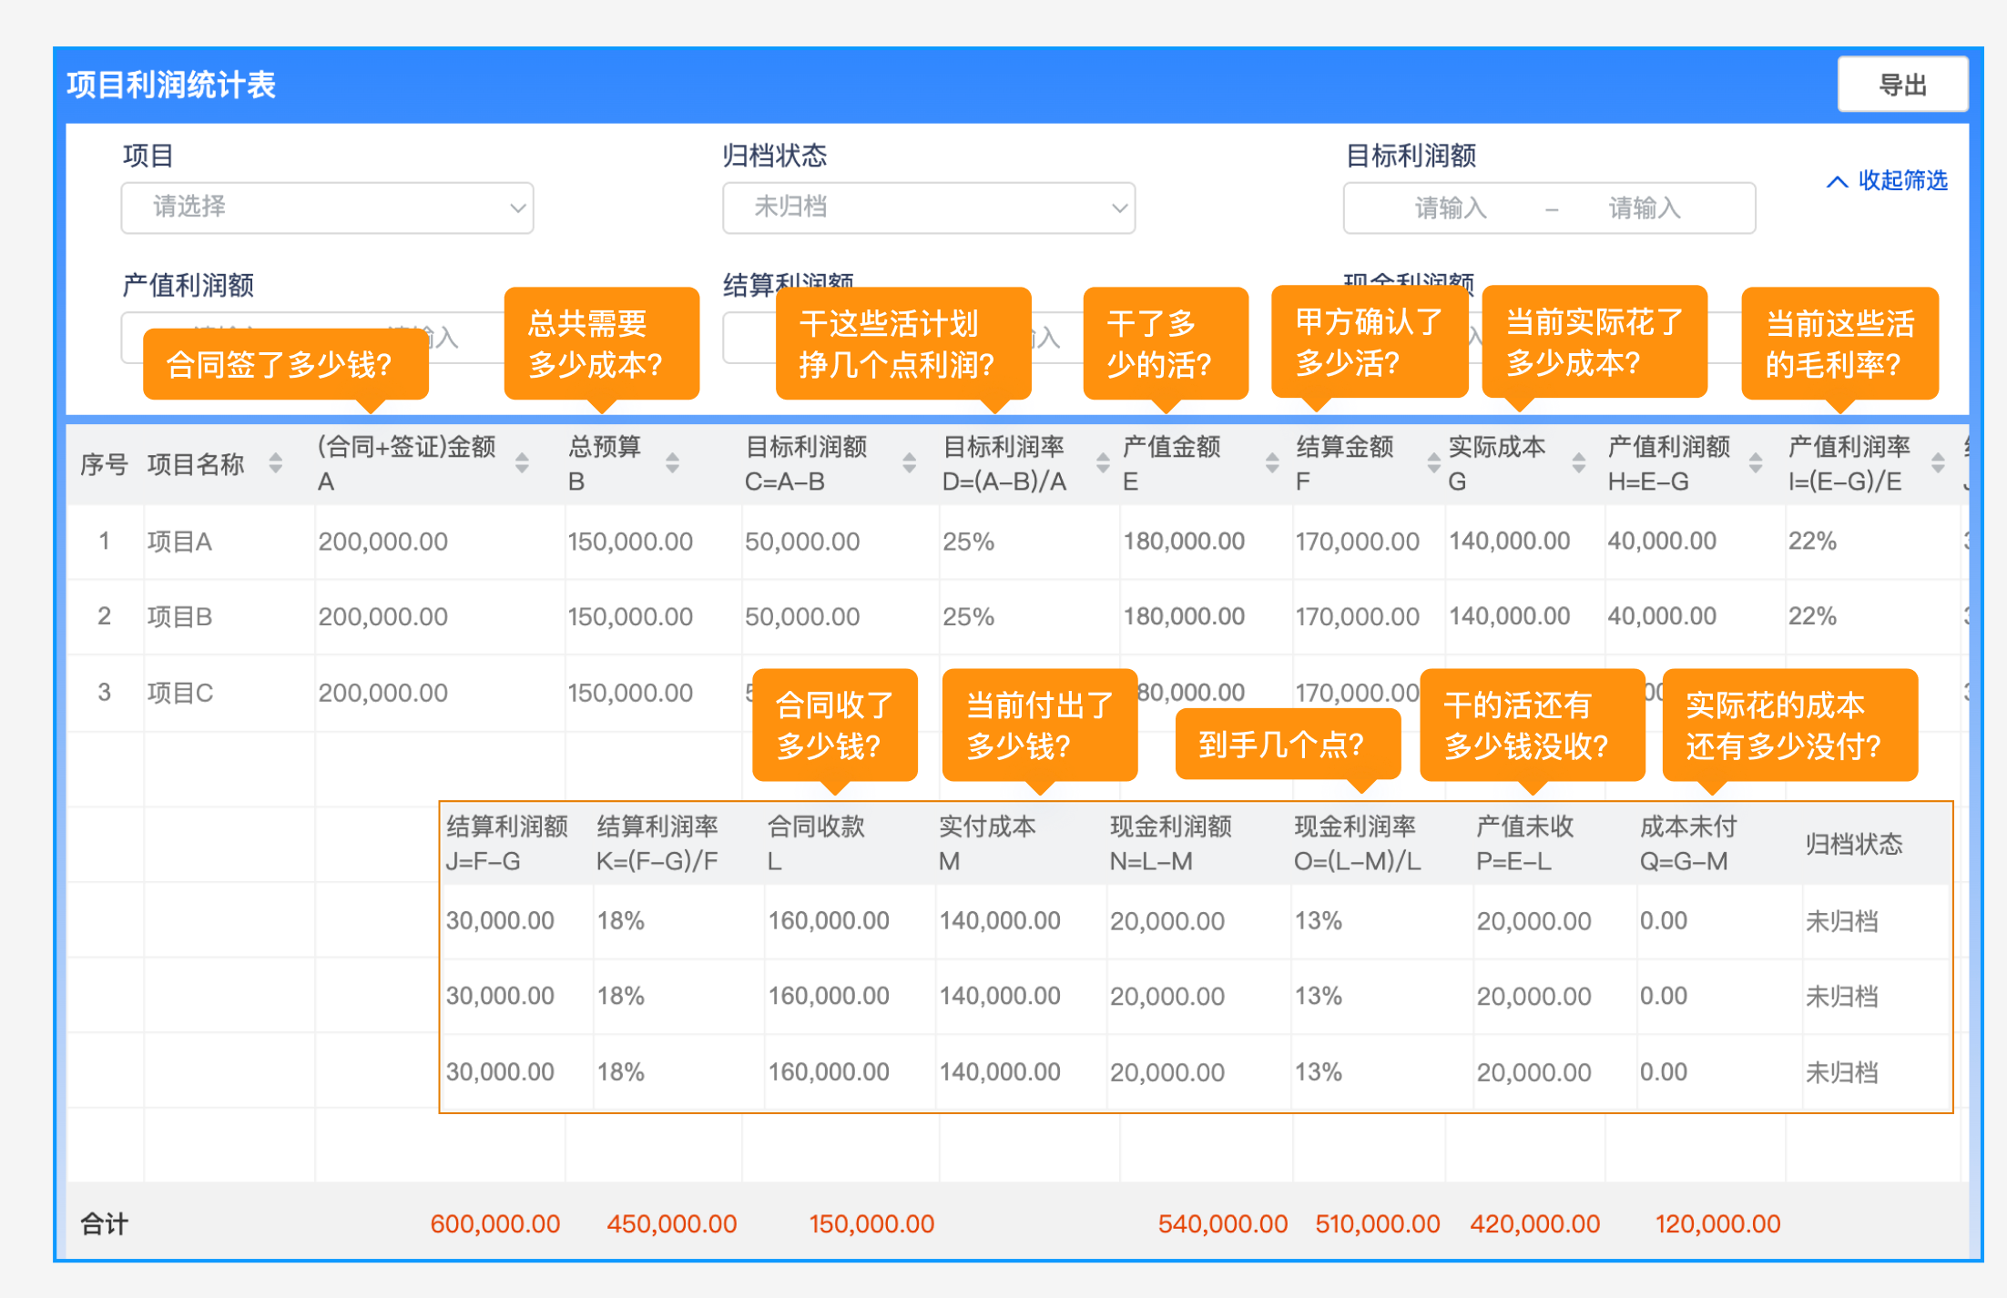Screen dimensions: 2007x1298
Task: Open the 项目 请选择 dropdown
Action: [327, 208]
